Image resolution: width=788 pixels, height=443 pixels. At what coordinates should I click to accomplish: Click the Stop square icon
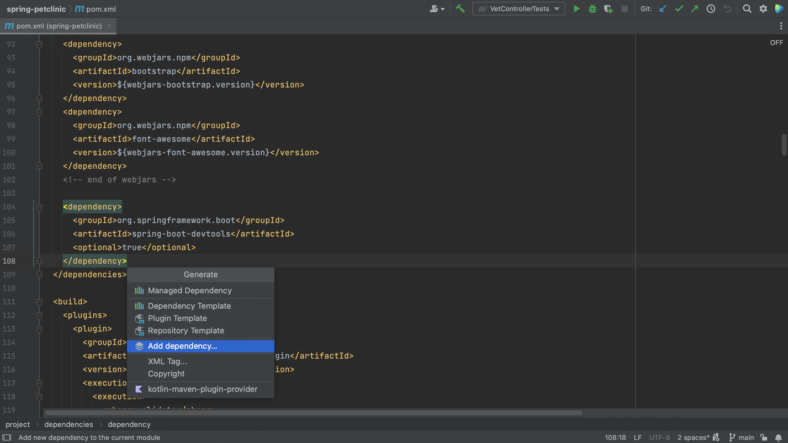(x=624, y=9)
